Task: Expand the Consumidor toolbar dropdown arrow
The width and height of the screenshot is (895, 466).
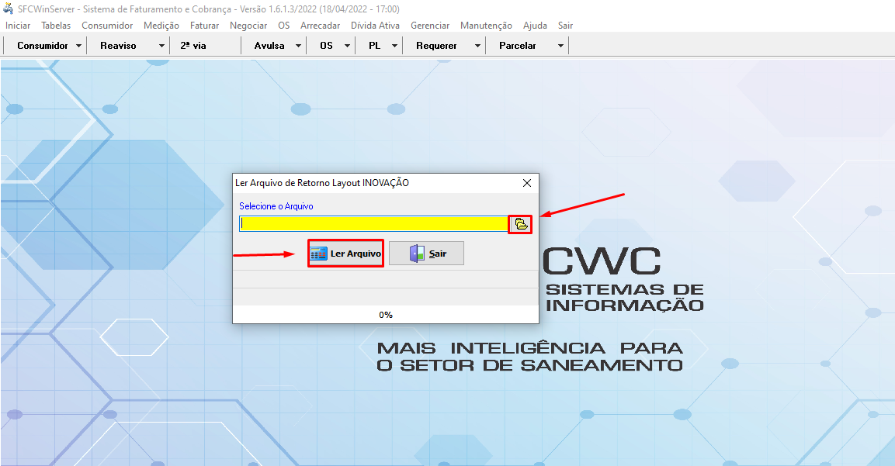Action: click(79, 46)
